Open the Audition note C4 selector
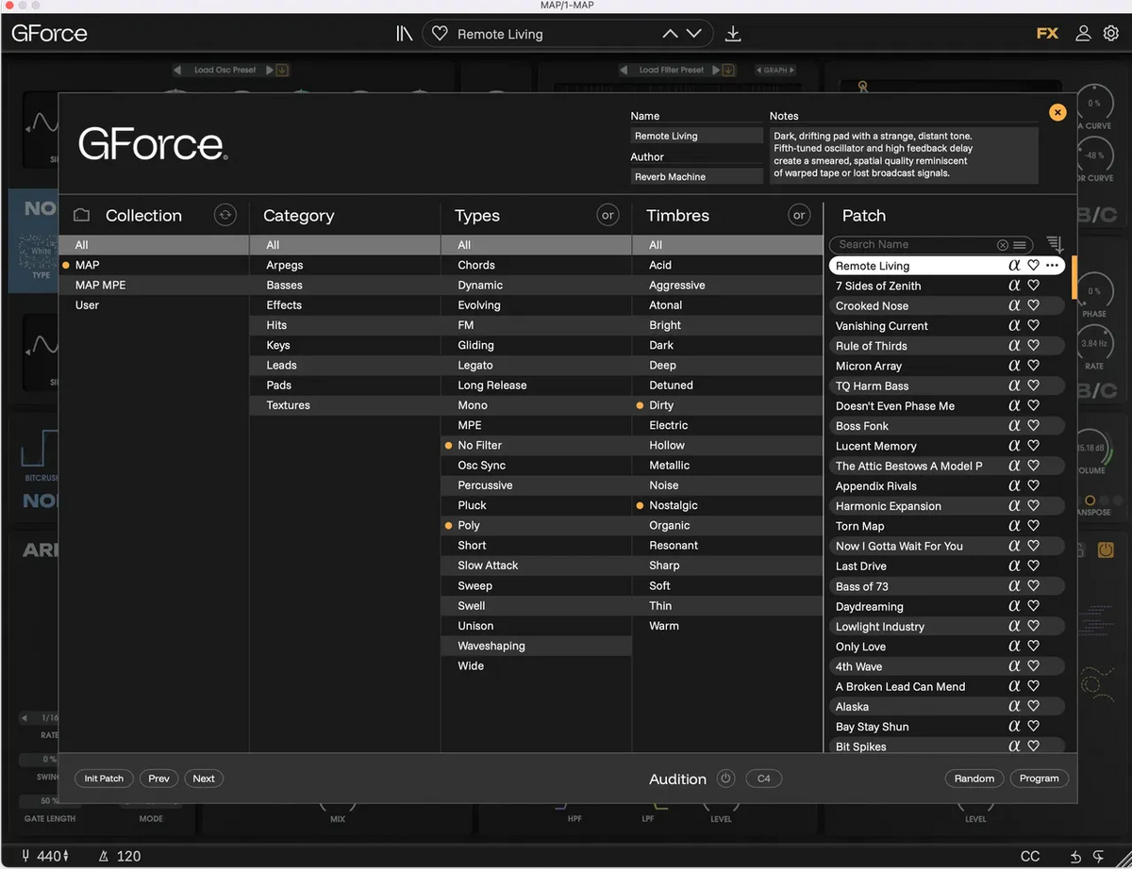 [764, 779]
